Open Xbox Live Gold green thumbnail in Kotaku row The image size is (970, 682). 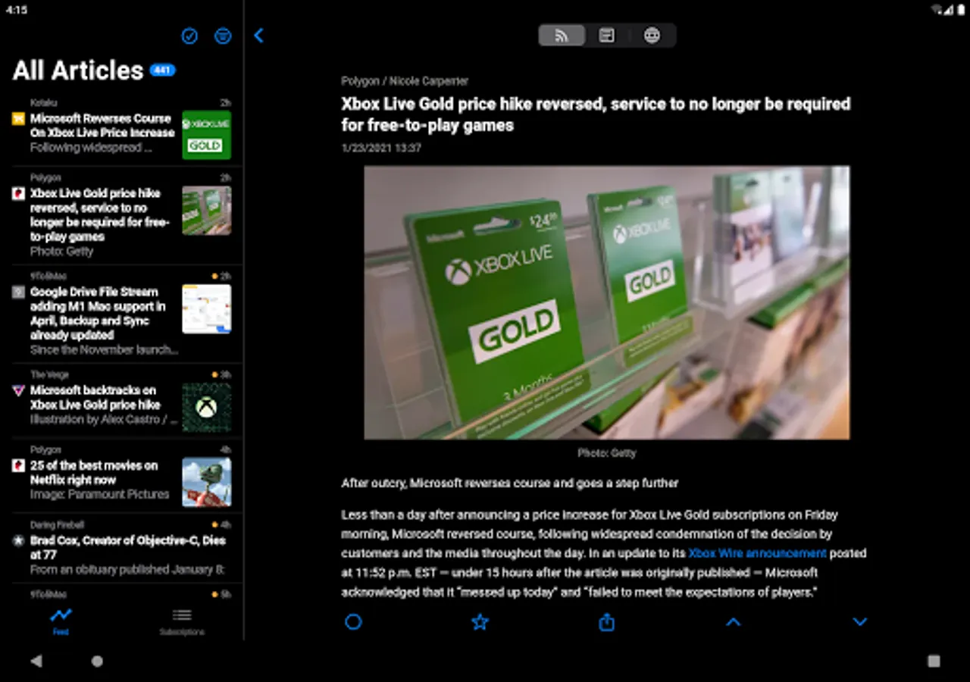[x=206, y=135]
